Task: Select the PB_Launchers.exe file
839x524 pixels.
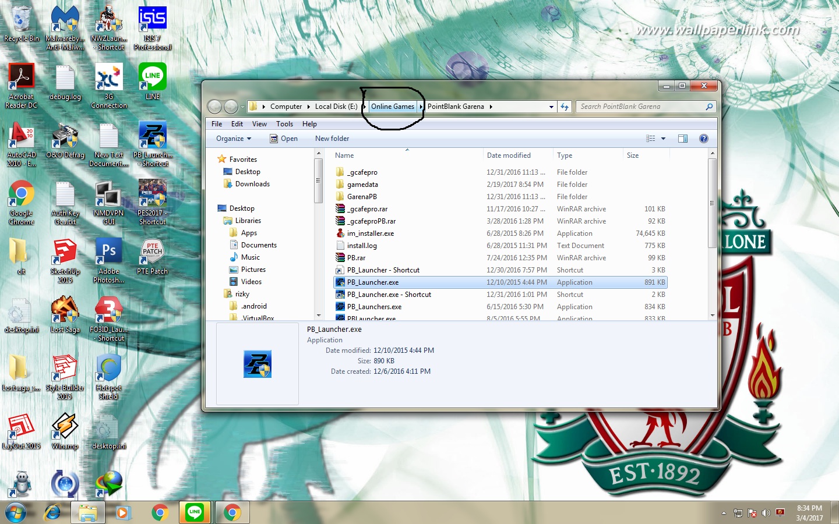Action: [500, 307]
